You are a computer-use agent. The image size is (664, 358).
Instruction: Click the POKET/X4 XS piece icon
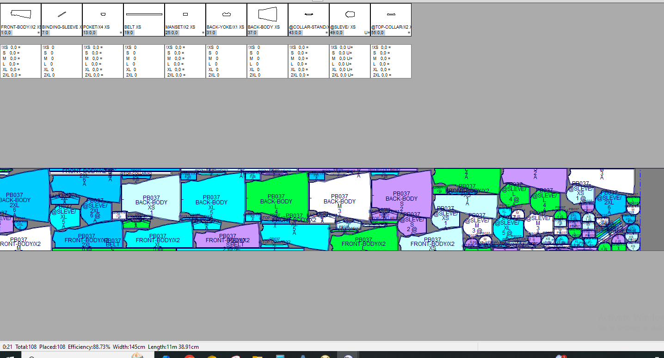coord(103,14)
